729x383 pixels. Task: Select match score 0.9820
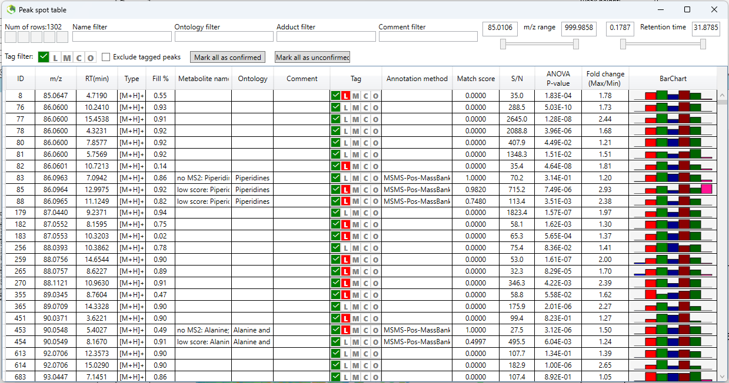point(476,190)
